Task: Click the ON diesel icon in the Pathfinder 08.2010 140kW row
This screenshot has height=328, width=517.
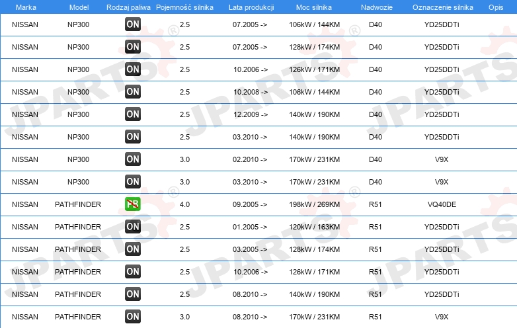Action: pos(133,294)
